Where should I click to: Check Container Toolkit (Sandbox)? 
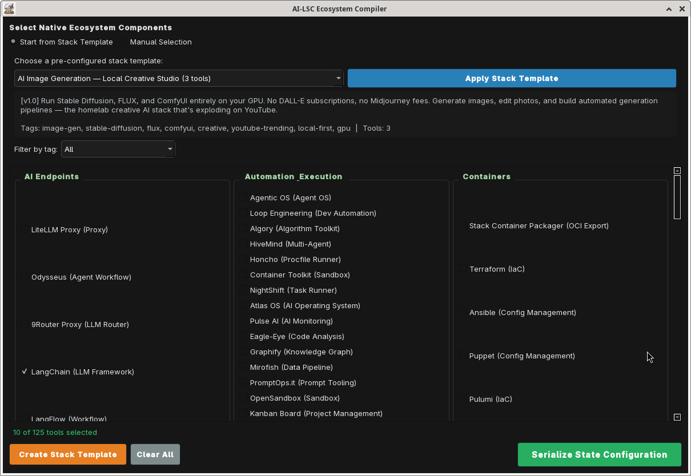click(x=295, y=275)
